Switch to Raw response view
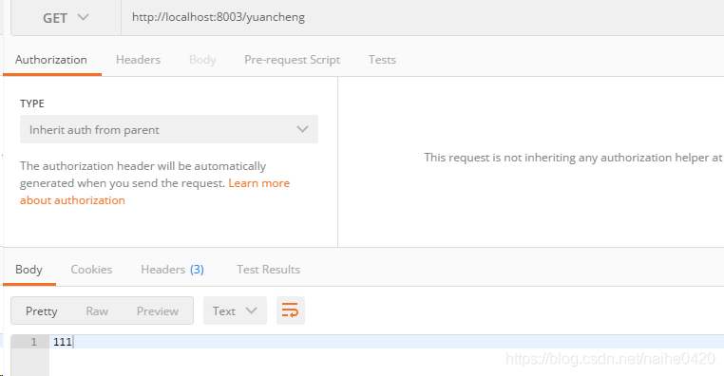This screenshot has width=724, height=376. tap(97, 310)
